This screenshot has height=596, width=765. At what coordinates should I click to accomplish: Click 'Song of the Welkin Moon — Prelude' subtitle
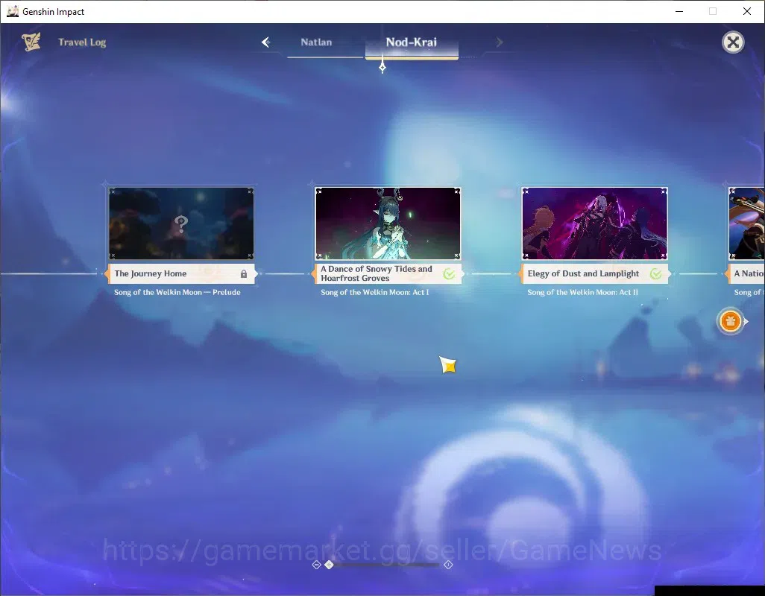pyautogui.click(x=177, y=292)
